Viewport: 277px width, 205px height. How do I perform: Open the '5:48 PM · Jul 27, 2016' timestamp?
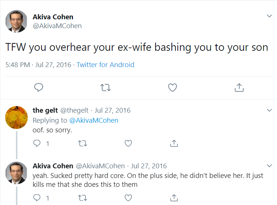38,65
